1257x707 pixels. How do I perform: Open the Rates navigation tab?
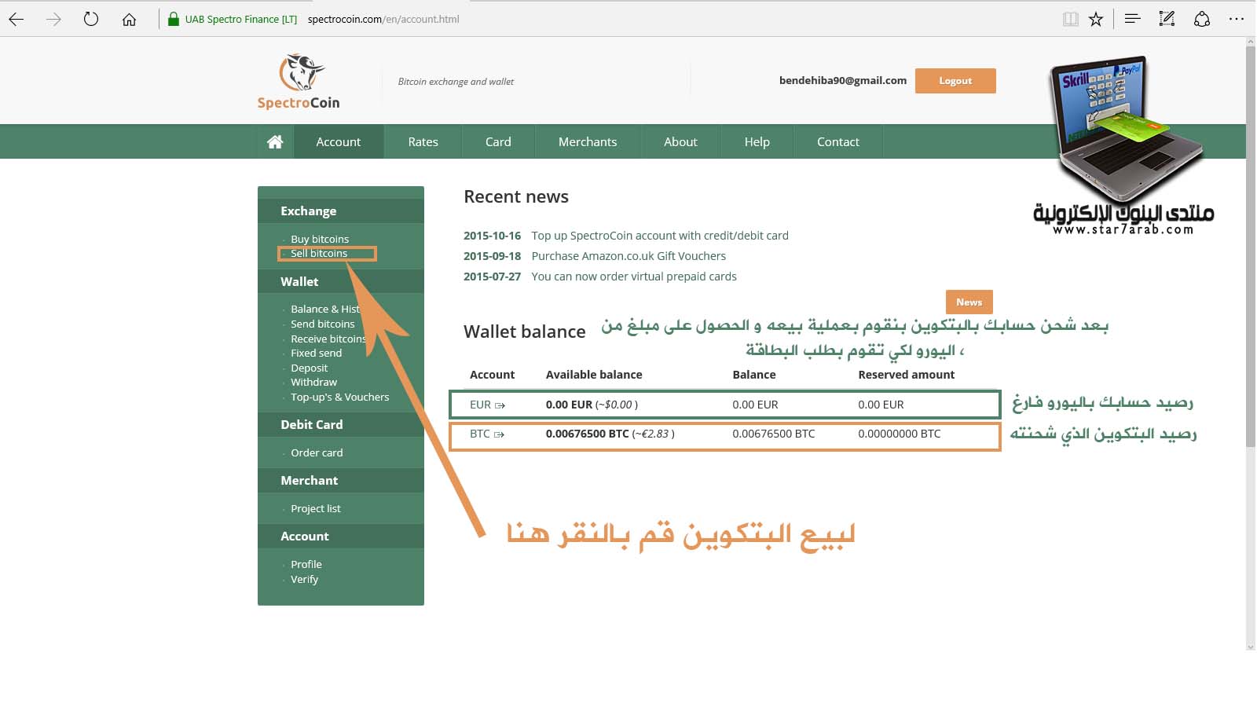pos(423,141)
